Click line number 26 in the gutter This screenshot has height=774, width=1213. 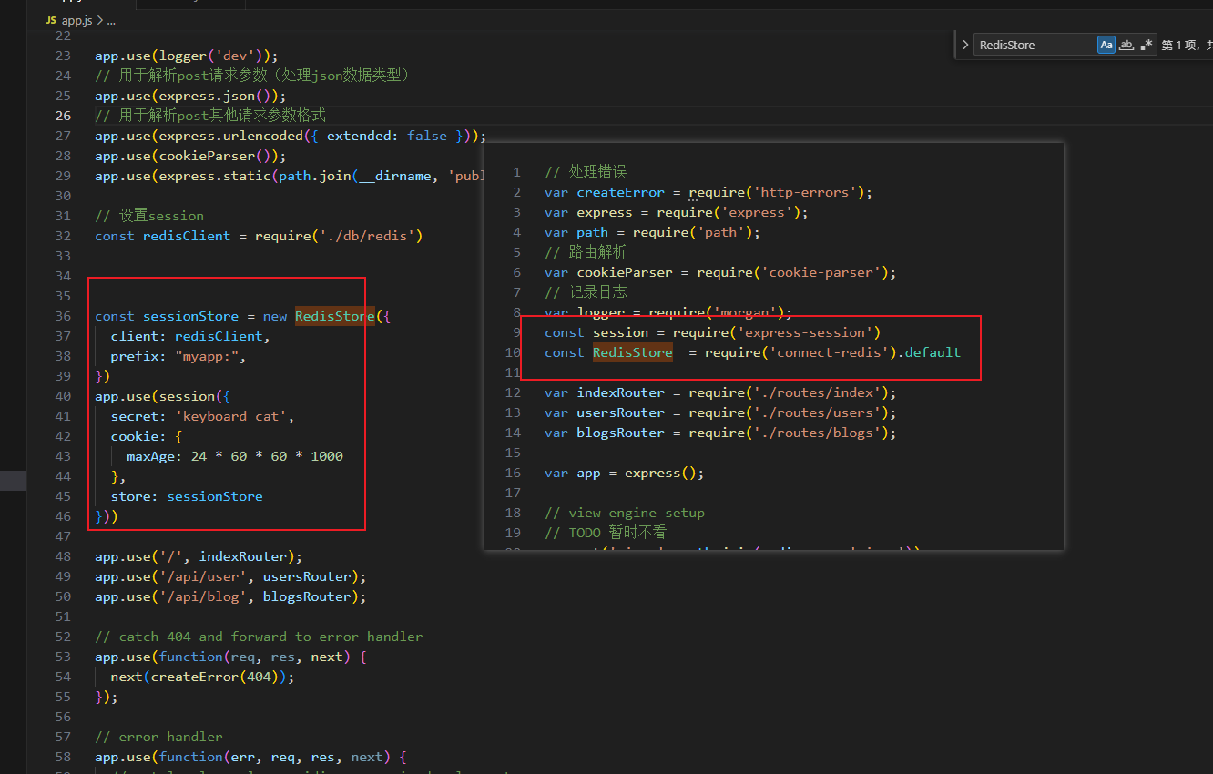point(63,116)
